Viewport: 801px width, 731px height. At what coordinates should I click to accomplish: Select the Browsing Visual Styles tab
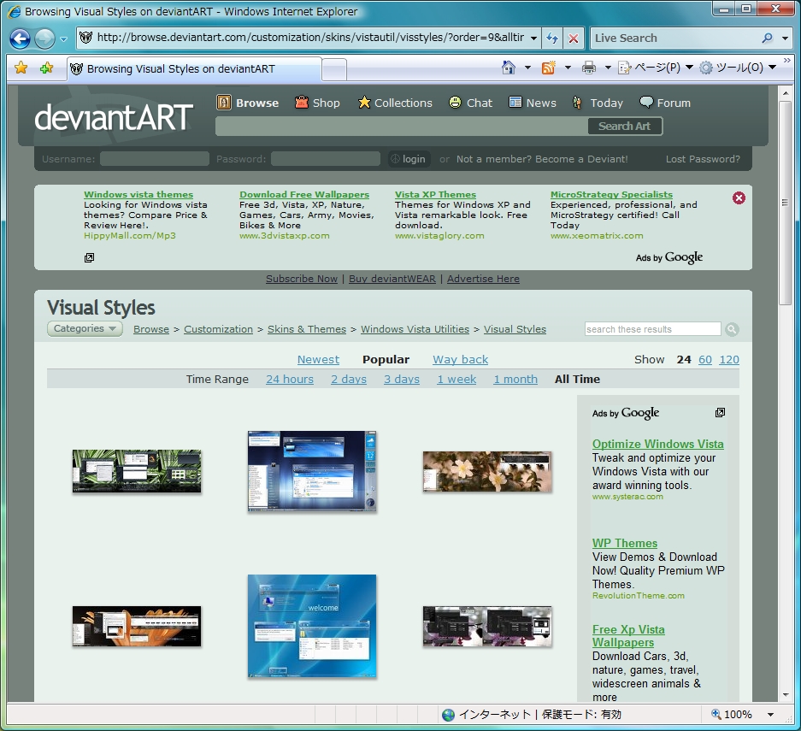tap(194, 69)
